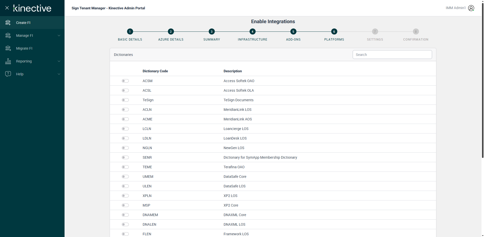This screenshot has height=237, width=484.
Task: Close the sidebar with the X icon
Action: (x=7, y=8)
